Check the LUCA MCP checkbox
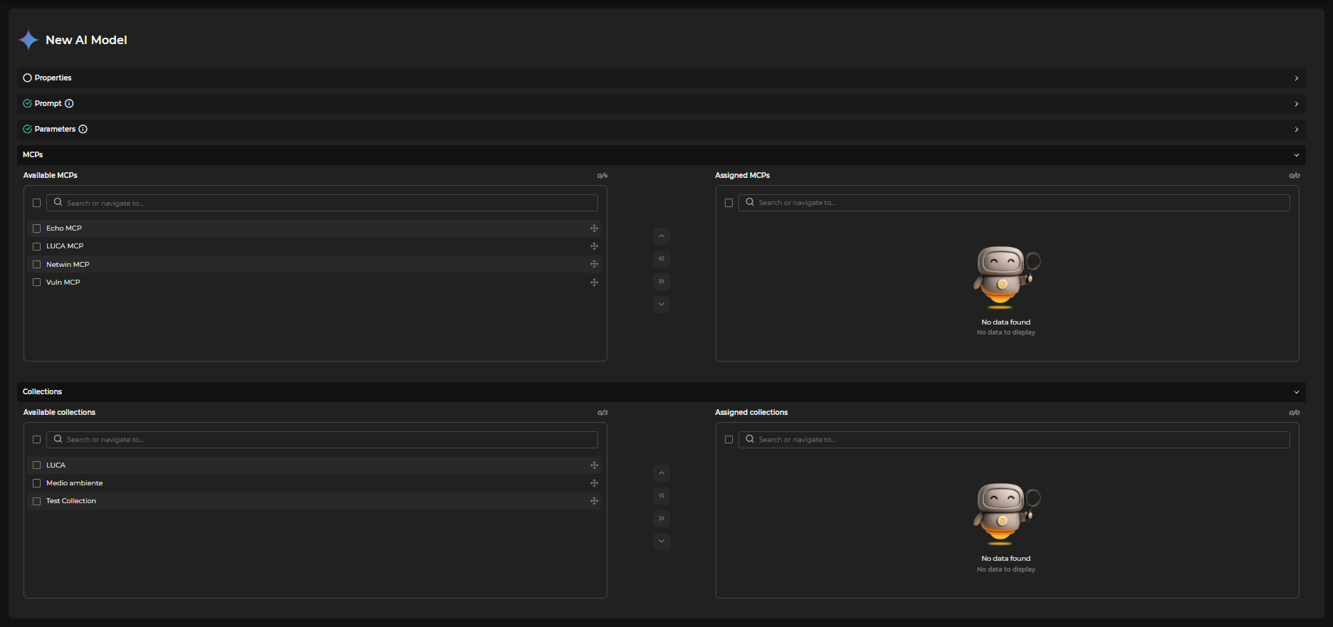The image size is (1333, 627). click(x=37, y=246)
